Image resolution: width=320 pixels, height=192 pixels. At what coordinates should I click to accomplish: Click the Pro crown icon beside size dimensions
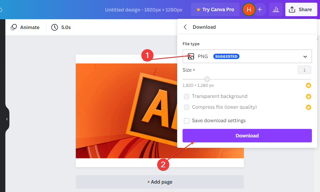(x=308, y=85)
